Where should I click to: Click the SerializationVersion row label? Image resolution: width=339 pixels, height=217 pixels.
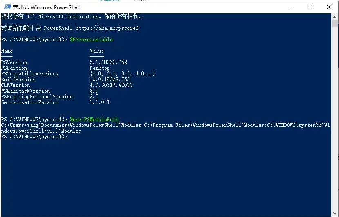coord(30,102)
